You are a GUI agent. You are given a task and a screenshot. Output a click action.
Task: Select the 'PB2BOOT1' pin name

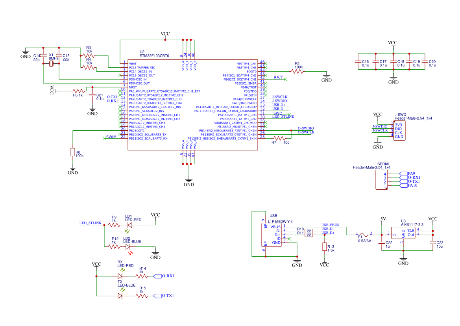pos(137,131)
